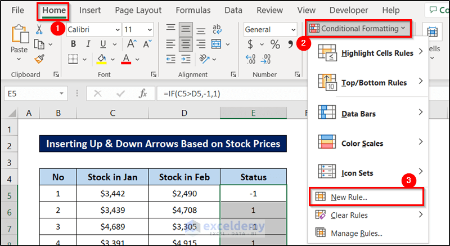Click the formula bar input
Viewport: 450px width, 246px height.
pyautogui.click(x=232, y=93)
